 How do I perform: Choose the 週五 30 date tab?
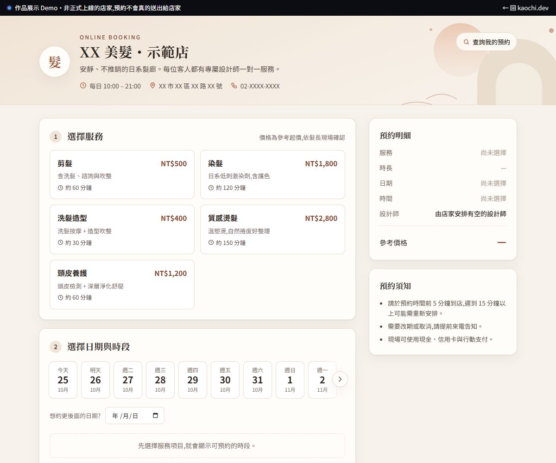point(225,380)
